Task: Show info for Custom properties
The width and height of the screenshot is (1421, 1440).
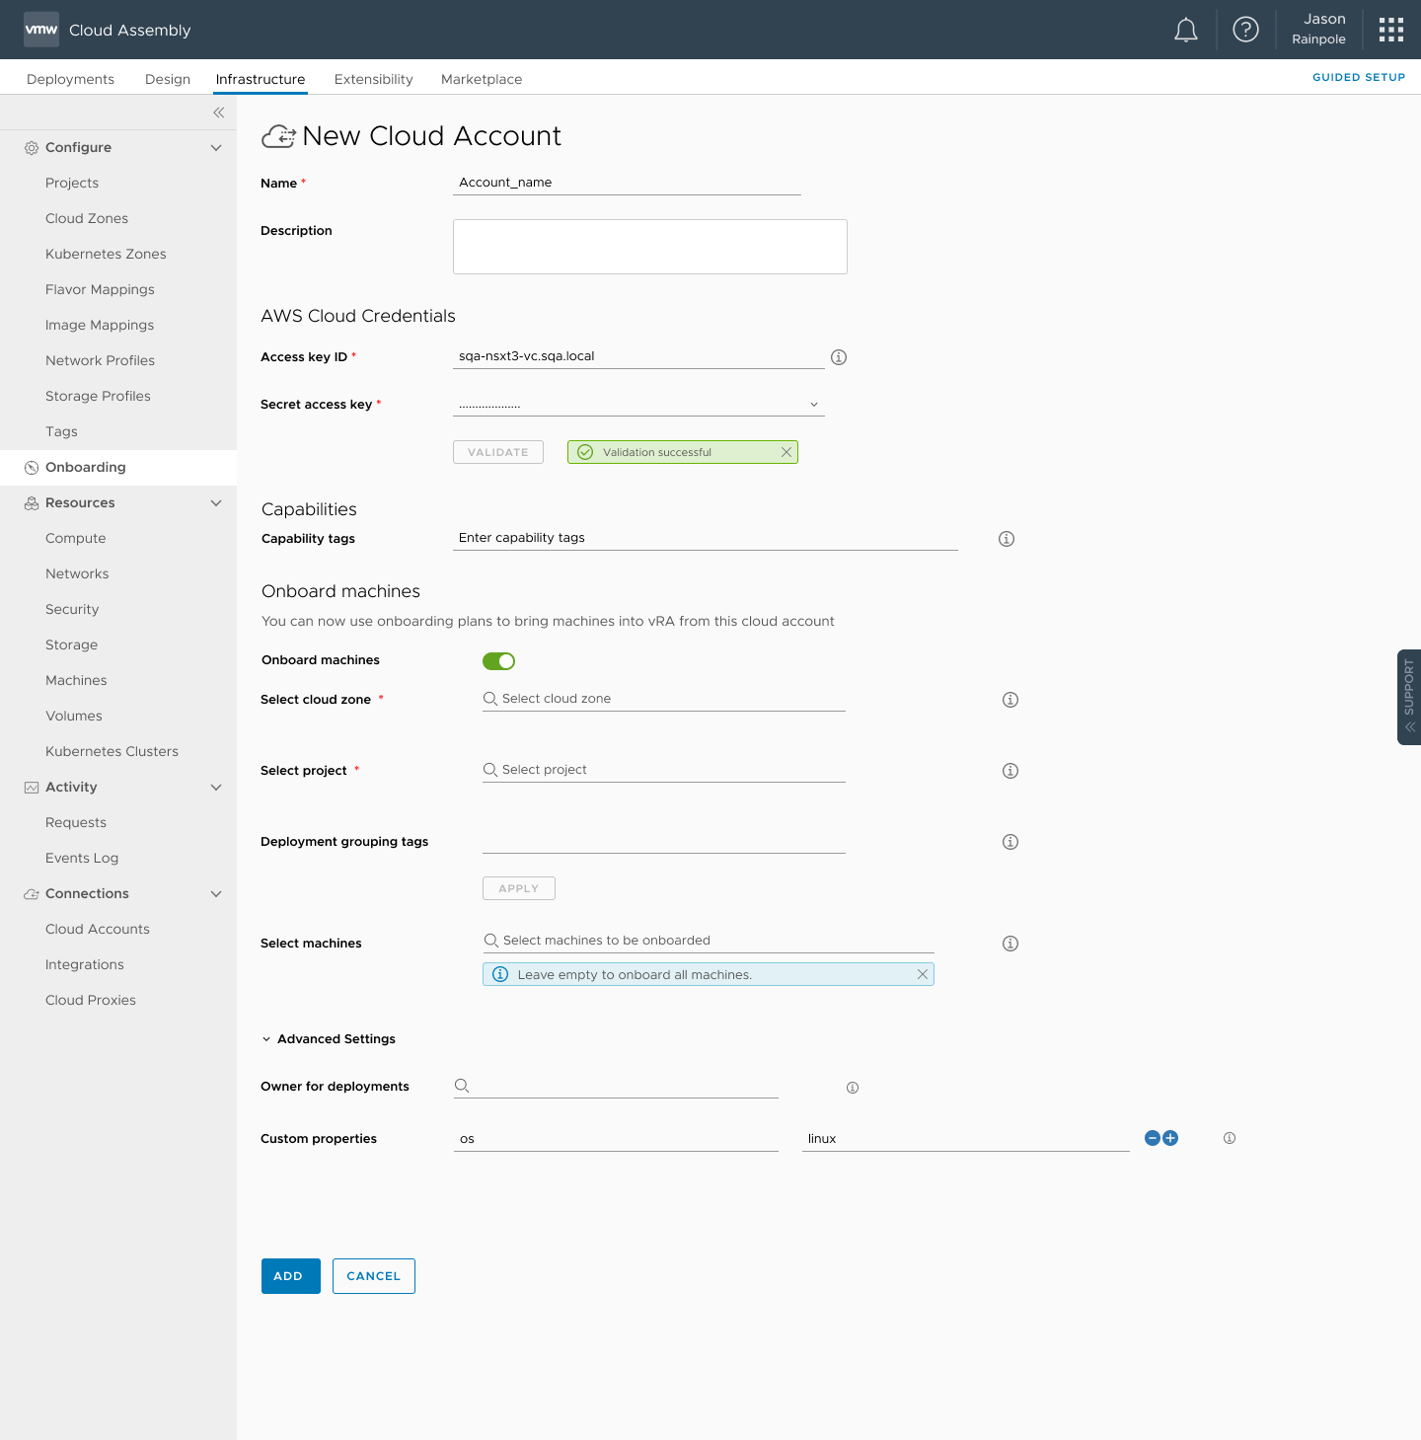Action: coord(1230,1138)
